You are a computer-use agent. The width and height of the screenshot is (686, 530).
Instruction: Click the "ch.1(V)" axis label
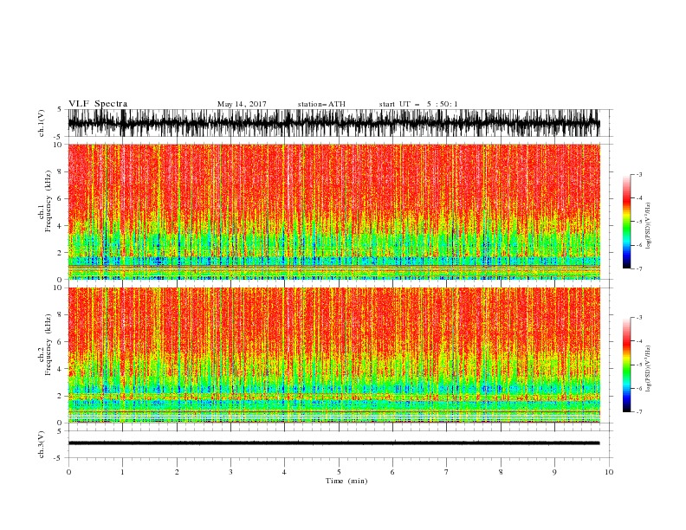click(x=42, y=123)
